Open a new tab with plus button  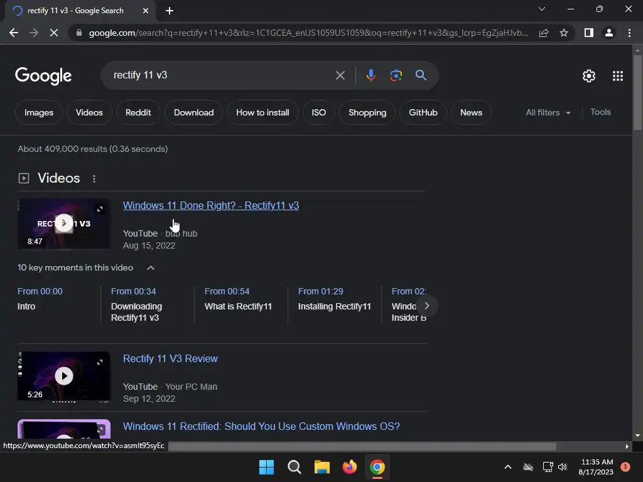170,11
